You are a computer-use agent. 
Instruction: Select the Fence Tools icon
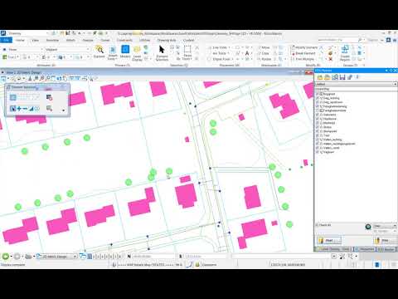(187, 52)
